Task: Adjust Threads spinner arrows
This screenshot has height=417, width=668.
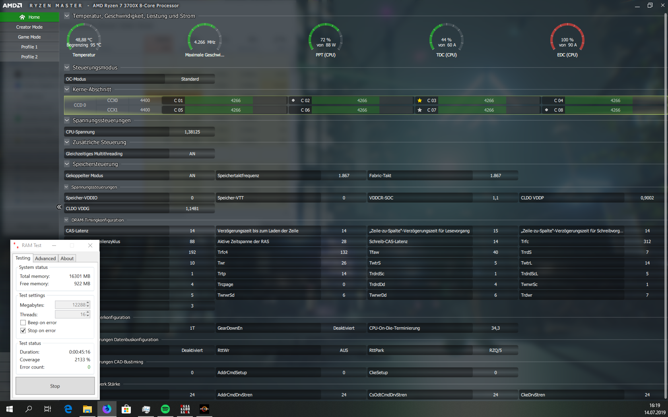Action: [88, 314]
